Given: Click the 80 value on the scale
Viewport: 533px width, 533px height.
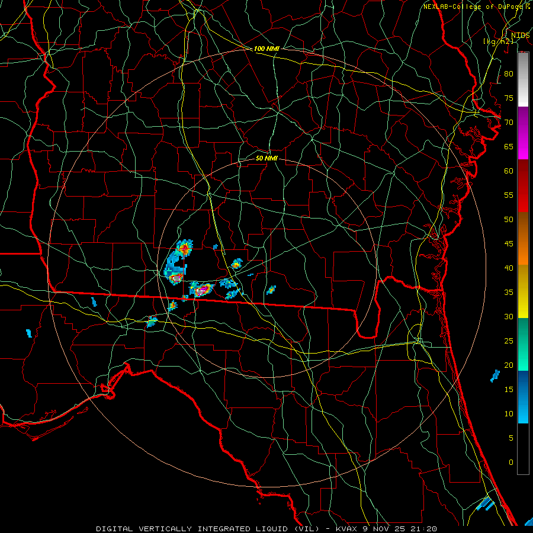Looking at the screenshot, I should click(x=509, y=74).
